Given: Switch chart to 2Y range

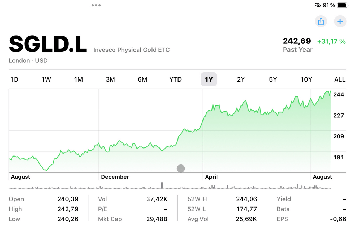Looking at the screenshot, I should point(241,79).
